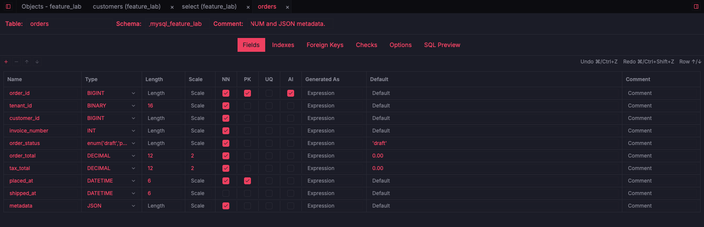Screen dimensions: 704x227
Task: Open the enum type dropdown for order_status
Action: [111, 143]
